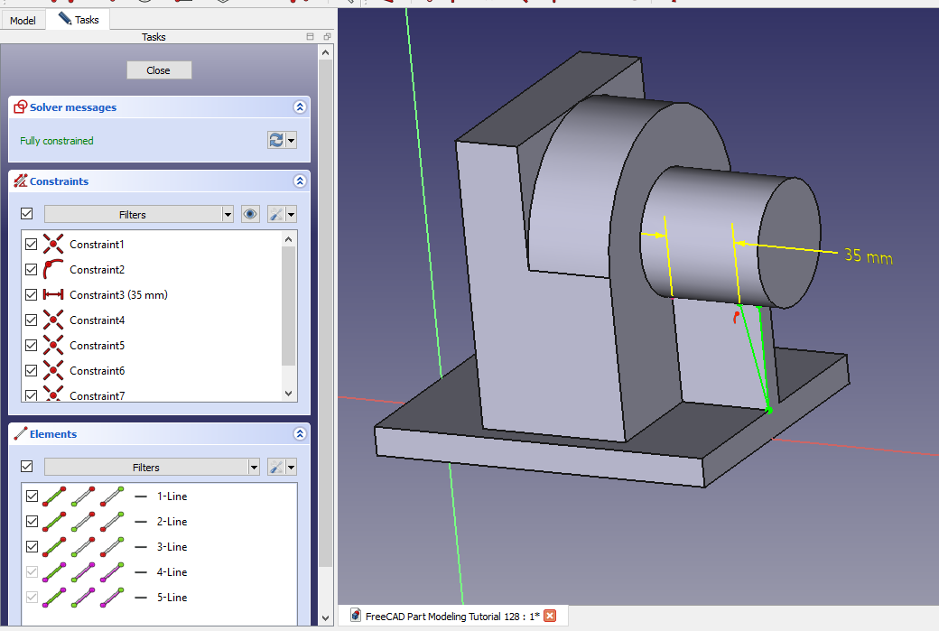Click the start point icon of 2-Line
The height and width of the screenshot is (631, 939).
(x=83, y=522)
